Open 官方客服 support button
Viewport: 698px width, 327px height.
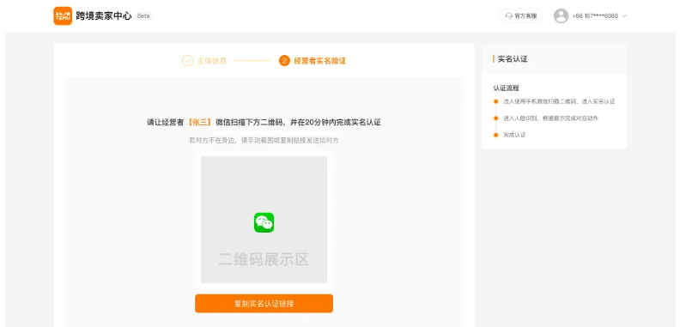coord(521,16)
